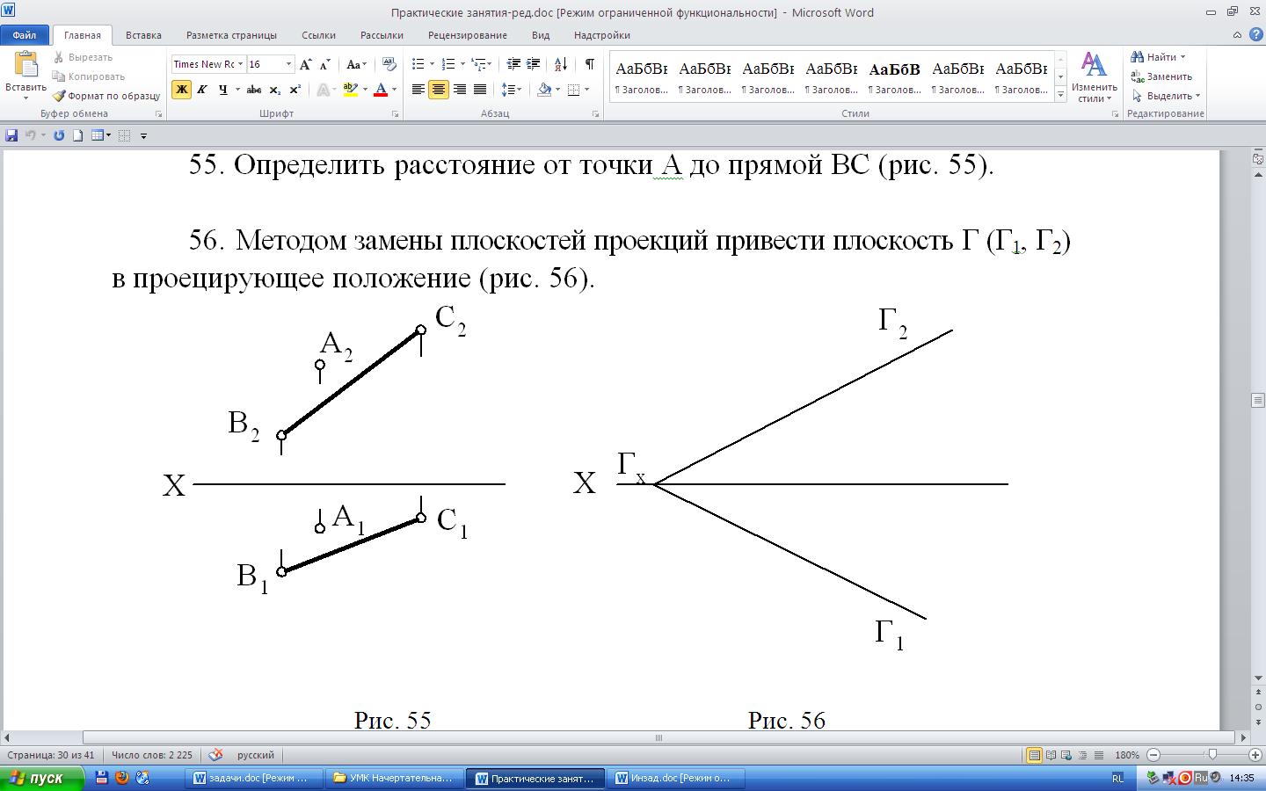Open УМК Начертательная folder from taskbar
1266x791 pixels.
[394, 778]
